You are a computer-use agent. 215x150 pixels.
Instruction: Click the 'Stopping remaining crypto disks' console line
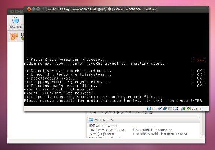pyautogui.click(x=68, y=82)
